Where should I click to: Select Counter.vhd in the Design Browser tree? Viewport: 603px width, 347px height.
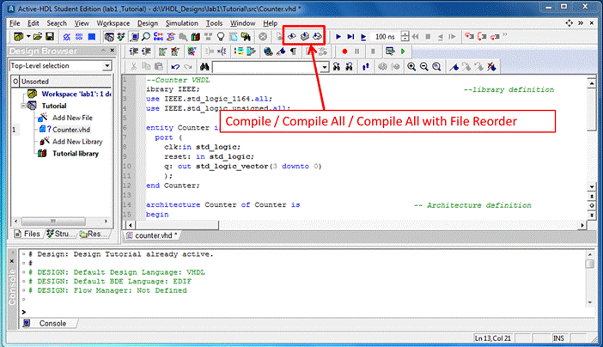coord(71,130)
